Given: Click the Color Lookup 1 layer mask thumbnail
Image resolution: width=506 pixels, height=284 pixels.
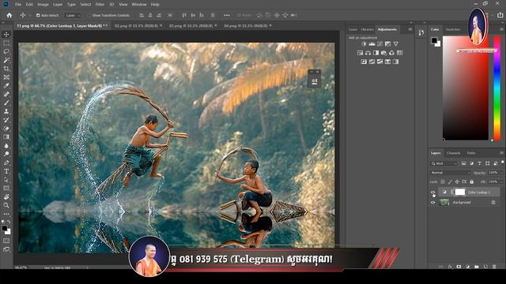Looking at the screenshot, I should [460, 192].
